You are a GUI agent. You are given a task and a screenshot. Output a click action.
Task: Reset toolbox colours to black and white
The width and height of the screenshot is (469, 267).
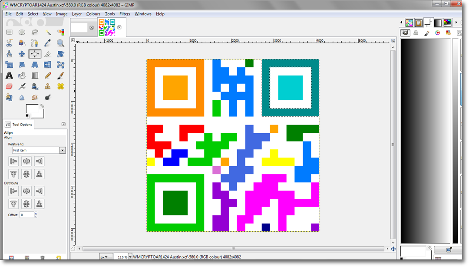click(27, 116)
